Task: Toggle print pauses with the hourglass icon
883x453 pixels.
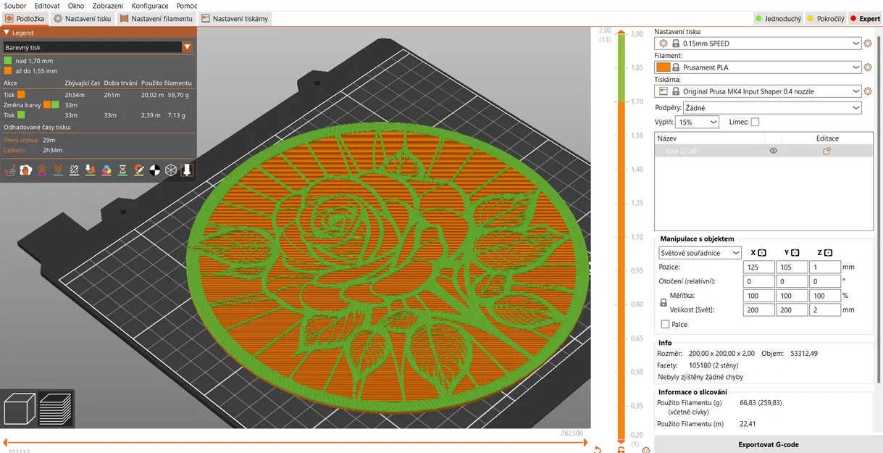Action: pyautogui.click(x=122, y=170)
